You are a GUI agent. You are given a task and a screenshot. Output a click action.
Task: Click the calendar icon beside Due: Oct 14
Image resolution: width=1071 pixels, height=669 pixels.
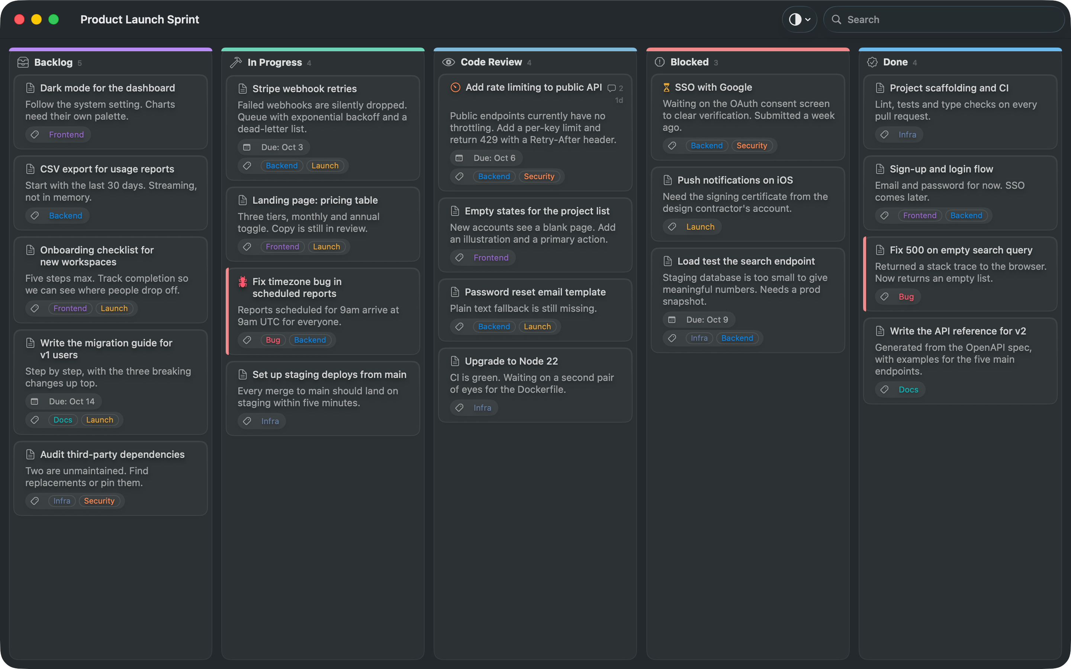[x=35, y=401]
